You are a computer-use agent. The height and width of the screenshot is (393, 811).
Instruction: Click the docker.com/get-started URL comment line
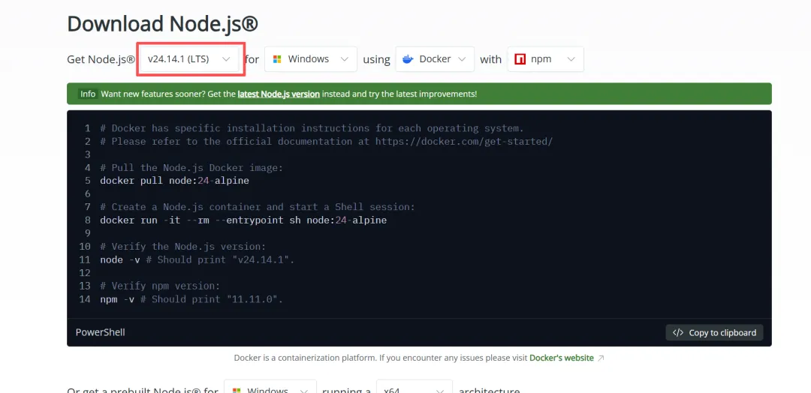tap(327, 142)
